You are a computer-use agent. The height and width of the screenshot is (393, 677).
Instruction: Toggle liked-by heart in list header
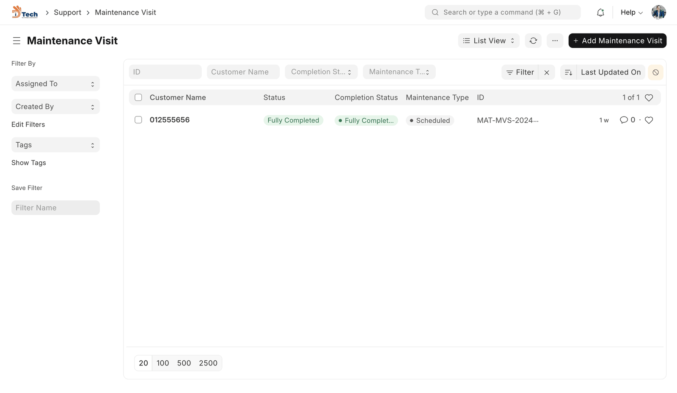pos(649,98)
